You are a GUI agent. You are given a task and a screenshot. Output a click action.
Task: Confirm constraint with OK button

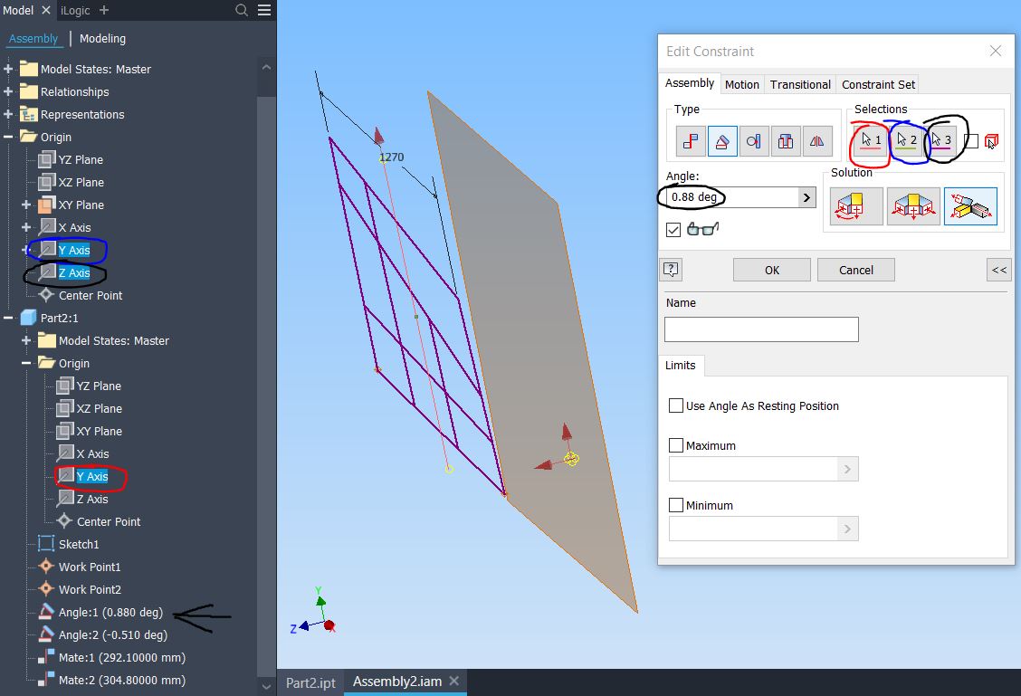click(x=772, y=270)
